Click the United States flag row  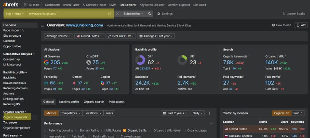pyautogui.click(x=263, y=129)
